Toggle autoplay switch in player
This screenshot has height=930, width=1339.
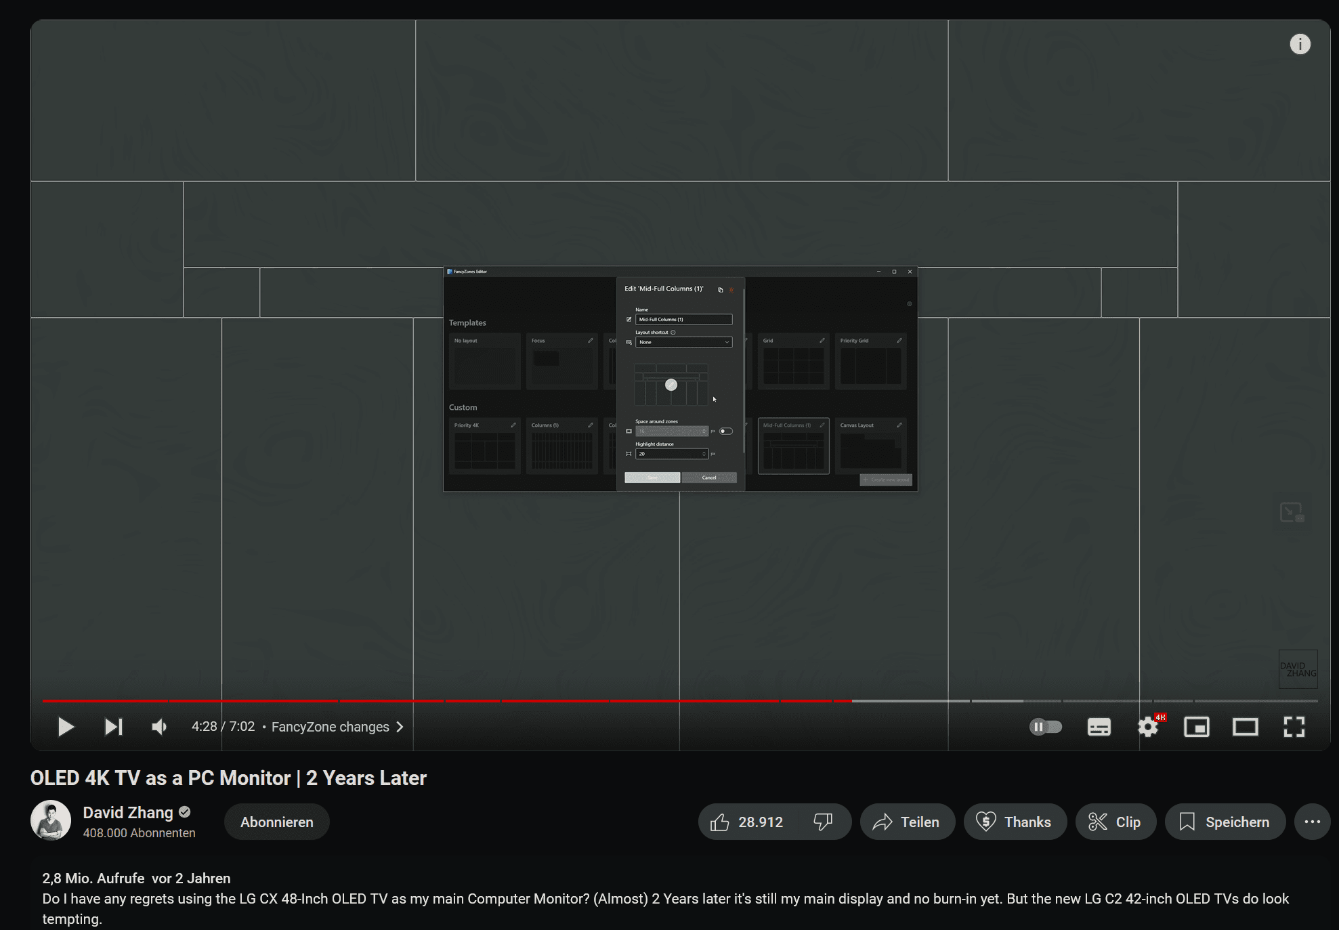click(1045, 727)
